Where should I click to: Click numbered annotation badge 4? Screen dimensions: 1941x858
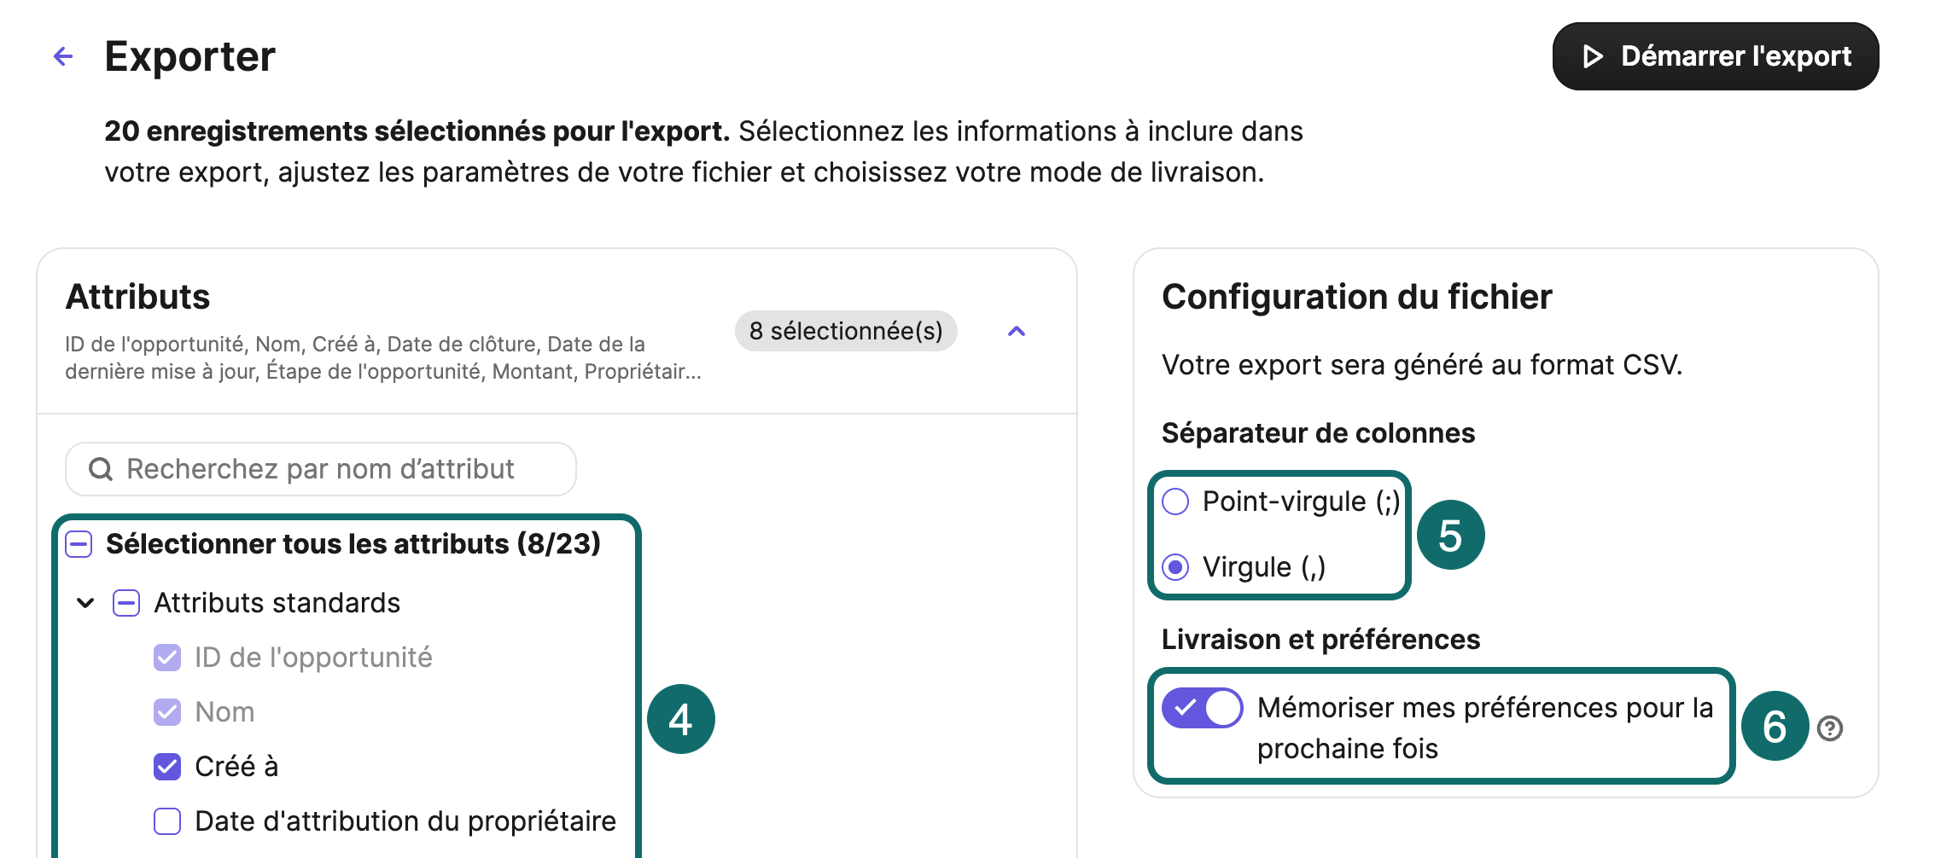point(680,719)
